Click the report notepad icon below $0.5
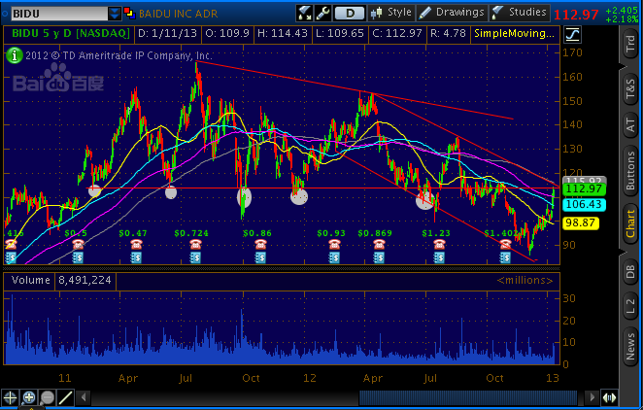The image size is (643, 410). tap(78, 257)
